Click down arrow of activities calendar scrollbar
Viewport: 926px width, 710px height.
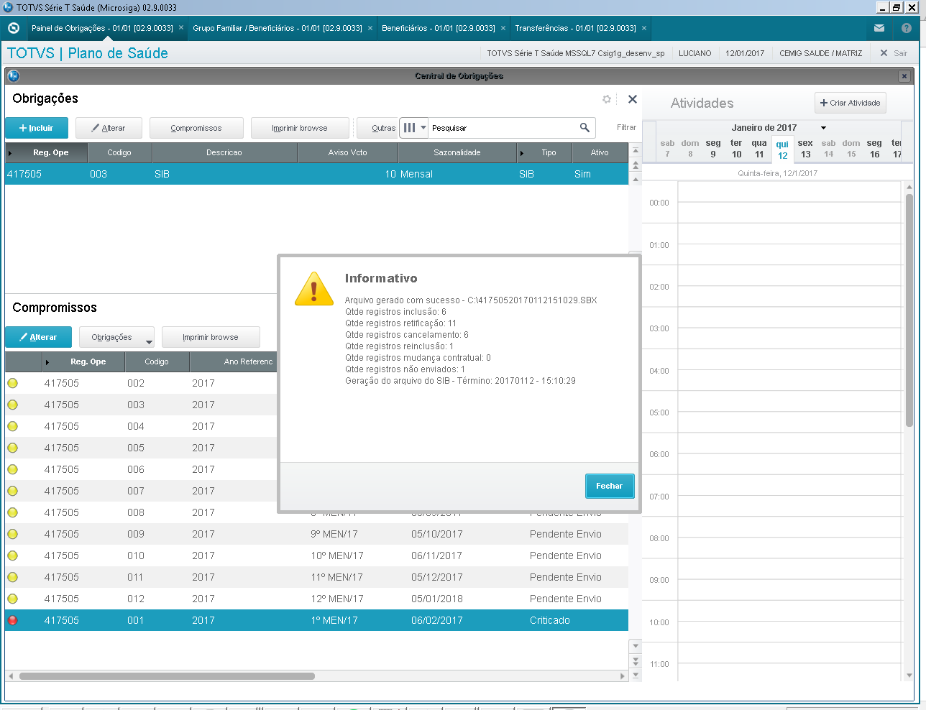click(x=909, y=676)
